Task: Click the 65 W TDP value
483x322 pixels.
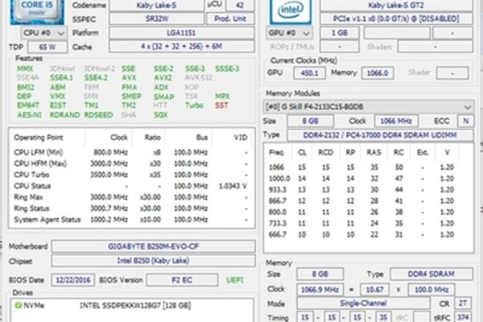Action: [x=47, y=47]
